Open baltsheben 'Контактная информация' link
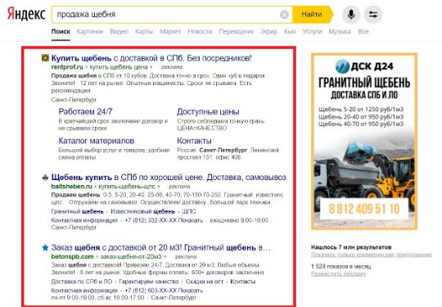Viewport: 442px width, 307px height. [x=84, y=220]
